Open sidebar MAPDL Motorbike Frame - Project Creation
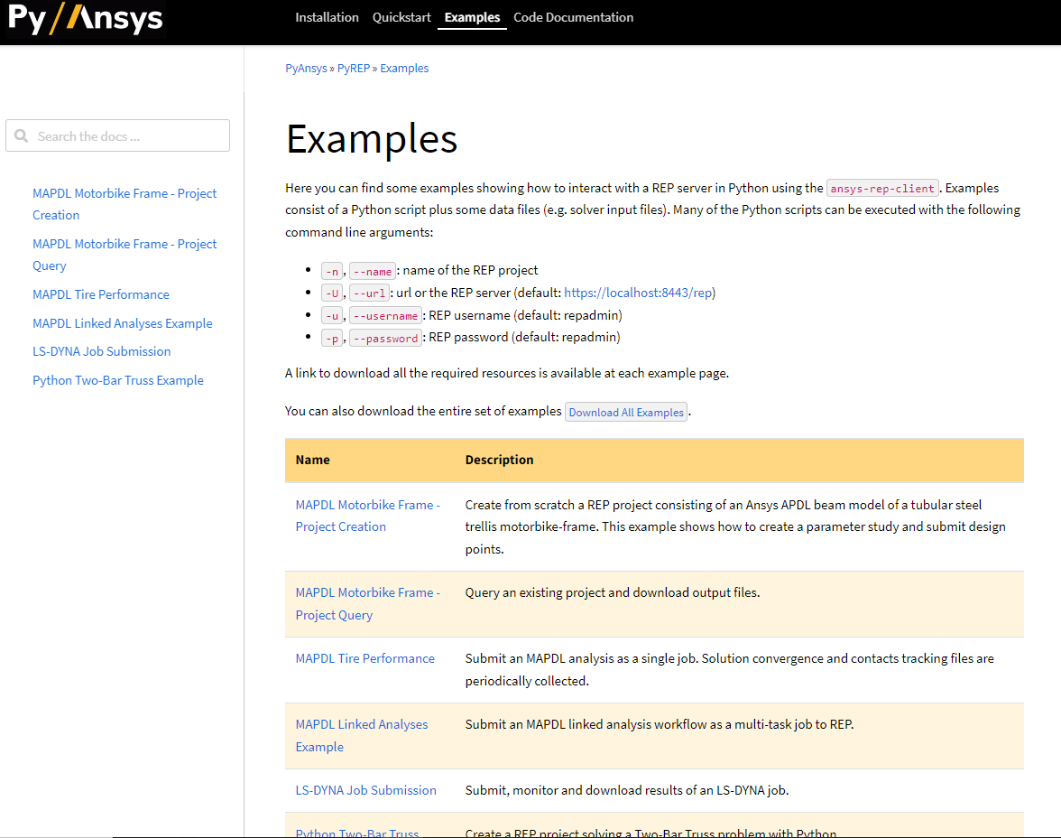The image size is (1061, 838). pos(125,204)
